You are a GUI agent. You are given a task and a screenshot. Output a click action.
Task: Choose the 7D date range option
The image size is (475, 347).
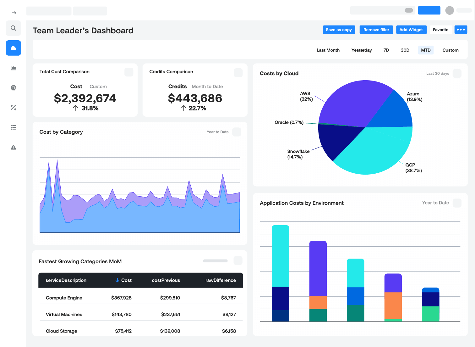coord(386,50)
